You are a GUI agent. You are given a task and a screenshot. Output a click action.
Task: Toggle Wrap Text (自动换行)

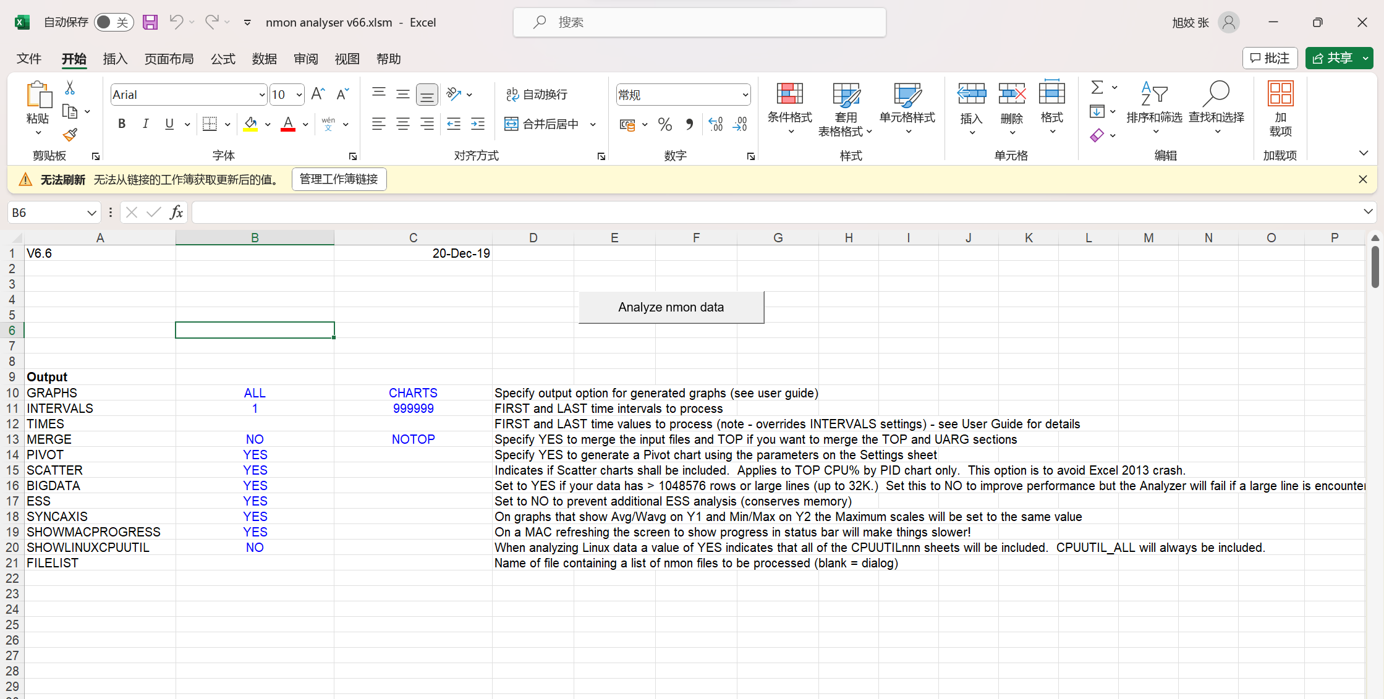tap(537, 94)
